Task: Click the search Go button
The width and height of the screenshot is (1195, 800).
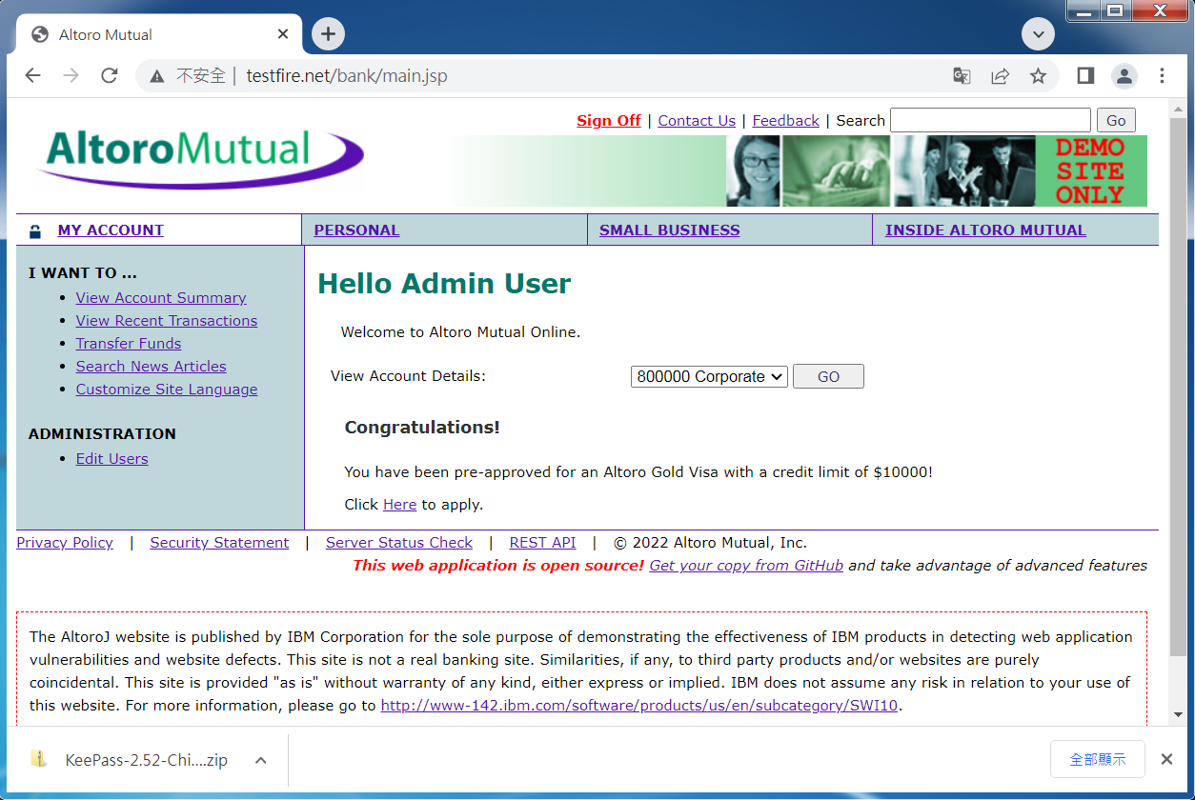Action: (x=1116, y=120)
